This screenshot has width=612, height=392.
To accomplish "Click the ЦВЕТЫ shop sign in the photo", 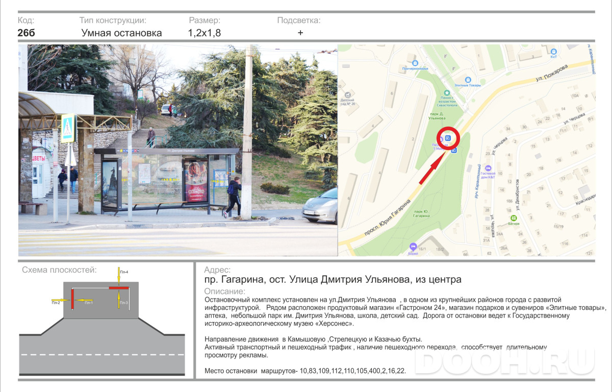I will (38, 158).
